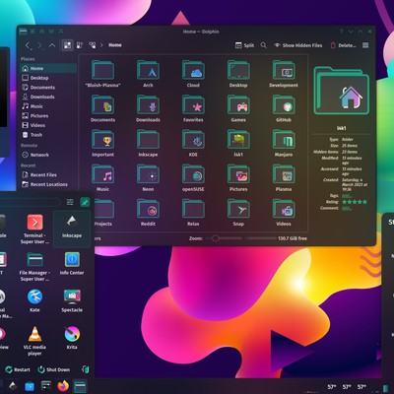Launch VLC media player
This screenshot has height=394, width=394.
click(x=34, y=341)
